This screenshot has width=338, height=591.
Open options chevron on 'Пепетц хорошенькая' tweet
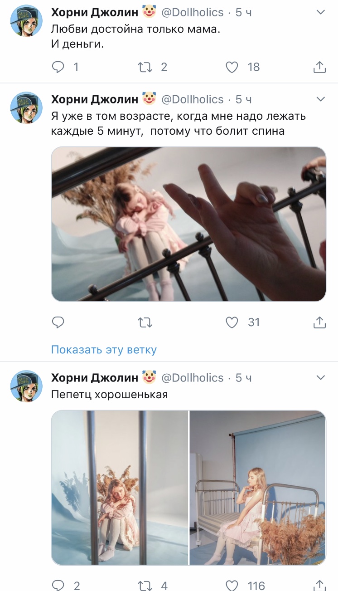320,378
